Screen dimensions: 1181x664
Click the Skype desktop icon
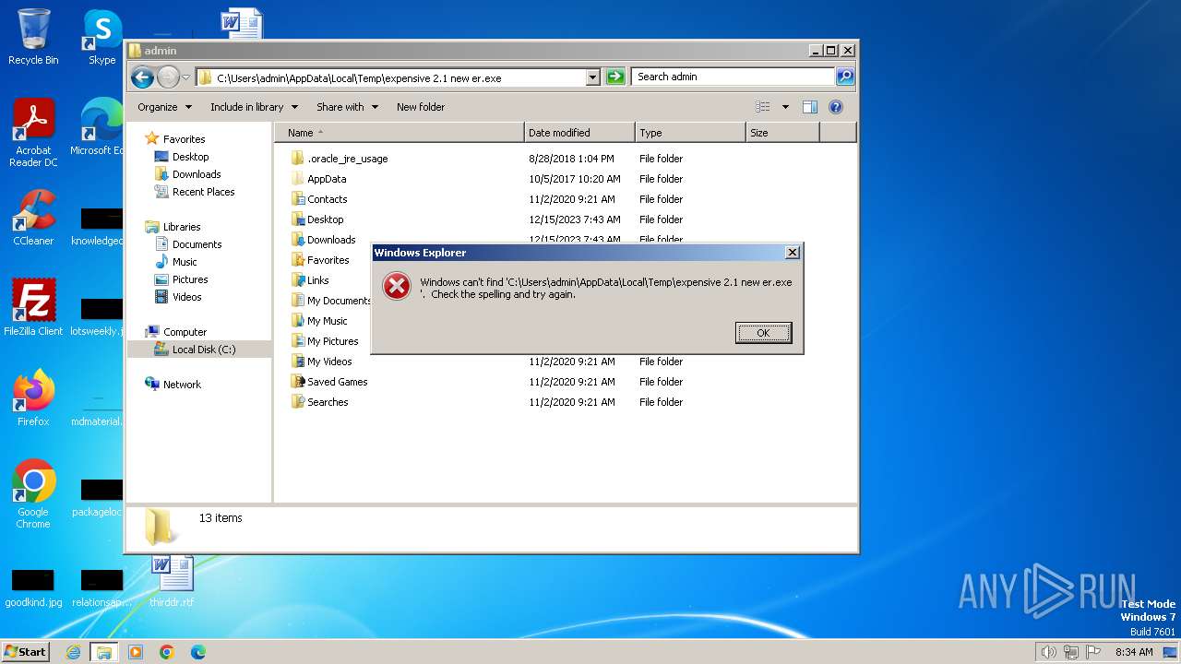click(101, 37)
